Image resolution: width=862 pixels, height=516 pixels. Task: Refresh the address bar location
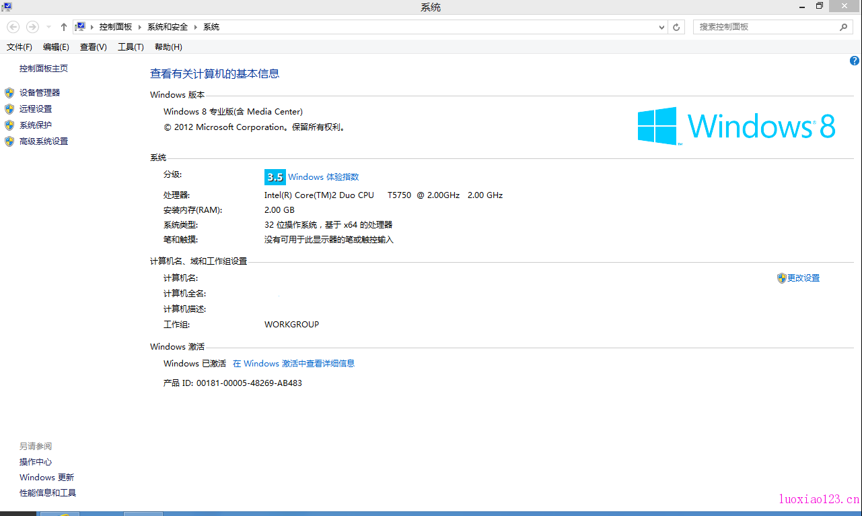tap(677, 27)
